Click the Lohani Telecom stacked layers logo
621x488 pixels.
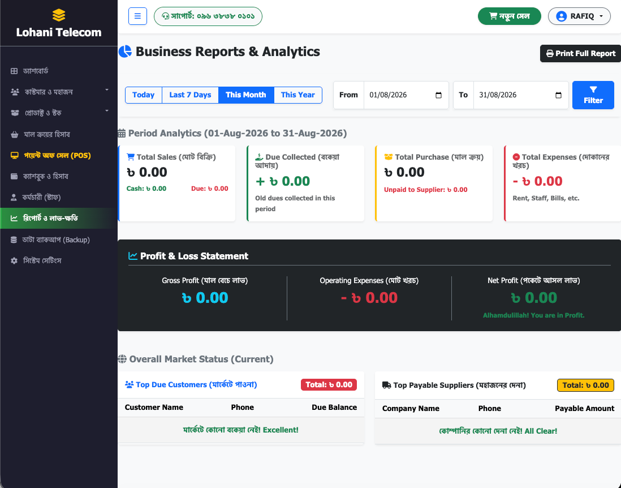(59, 15)
